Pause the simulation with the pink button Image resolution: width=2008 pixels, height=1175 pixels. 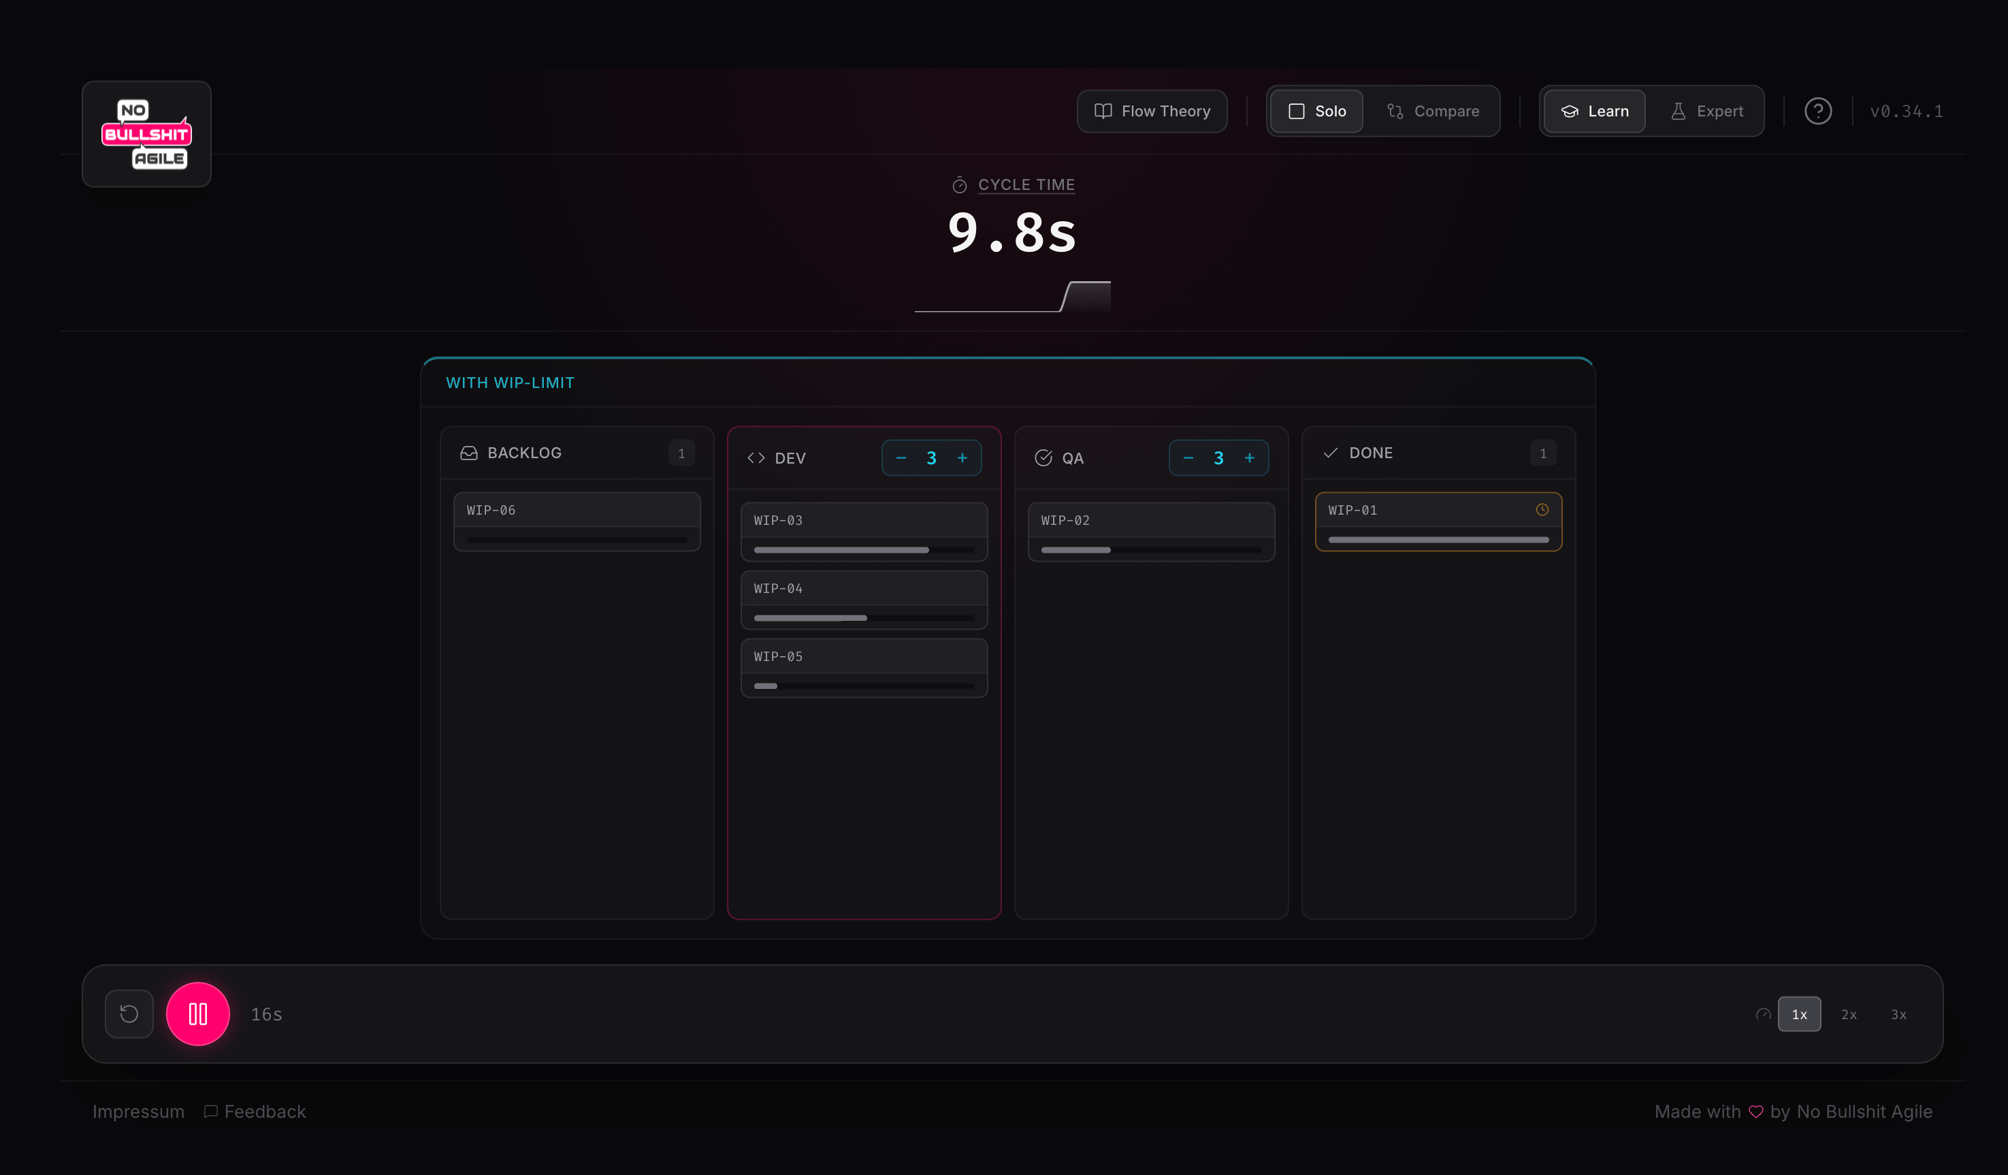197,1014
